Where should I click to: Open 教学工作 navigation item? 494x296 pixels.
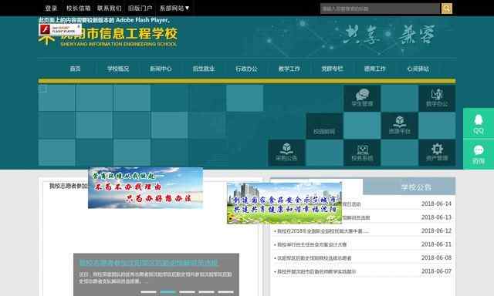coord(289,69)
